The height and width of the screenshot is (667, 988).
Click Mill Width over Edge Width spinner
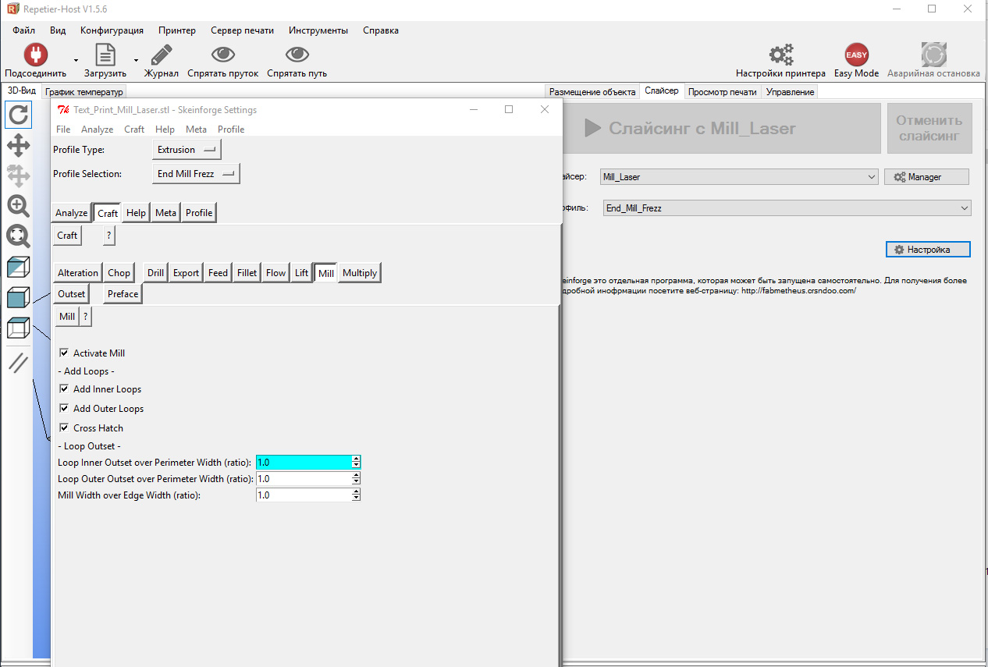(357, 495)
